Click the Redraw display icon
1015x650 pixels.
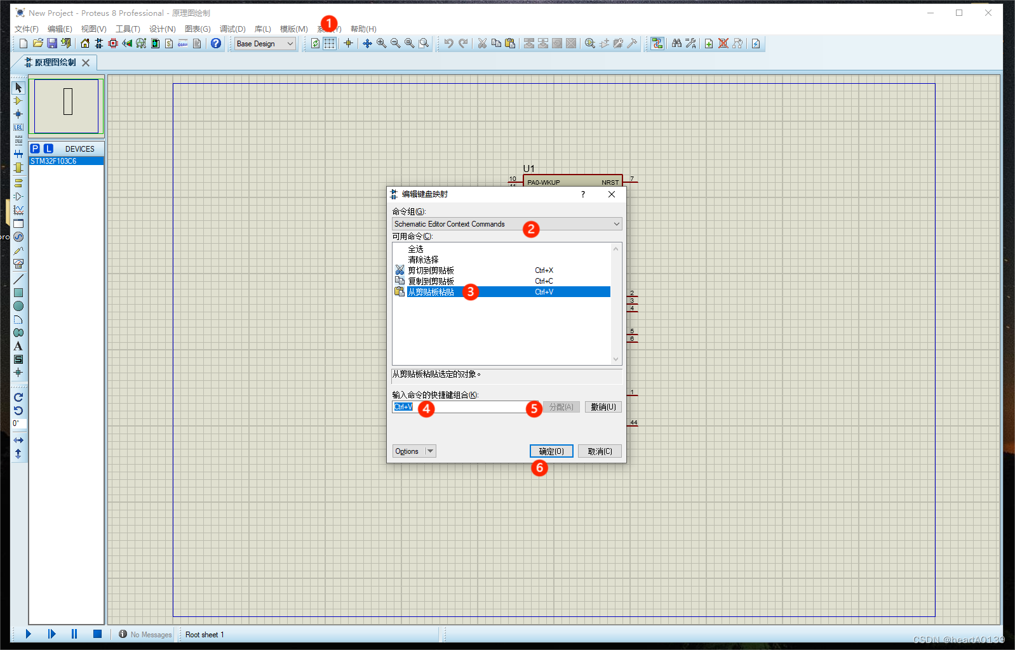(x=316, y=43)
